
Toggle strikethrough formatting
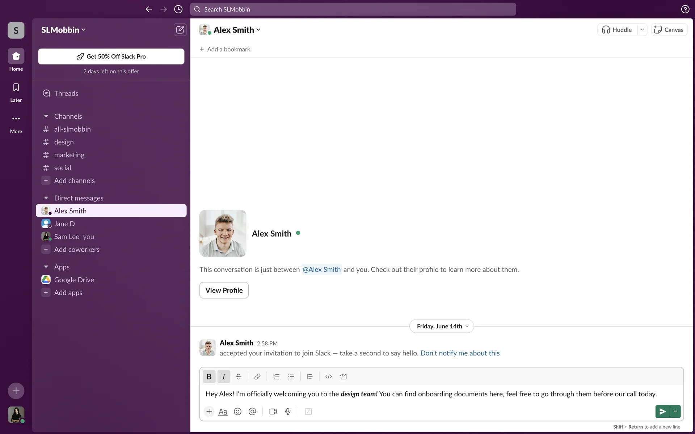point(238,376)
